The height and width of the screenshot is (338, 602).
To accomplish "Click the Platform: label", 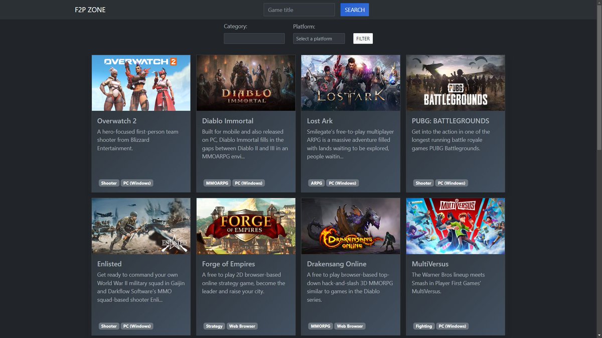I will [x=304, y=27].
